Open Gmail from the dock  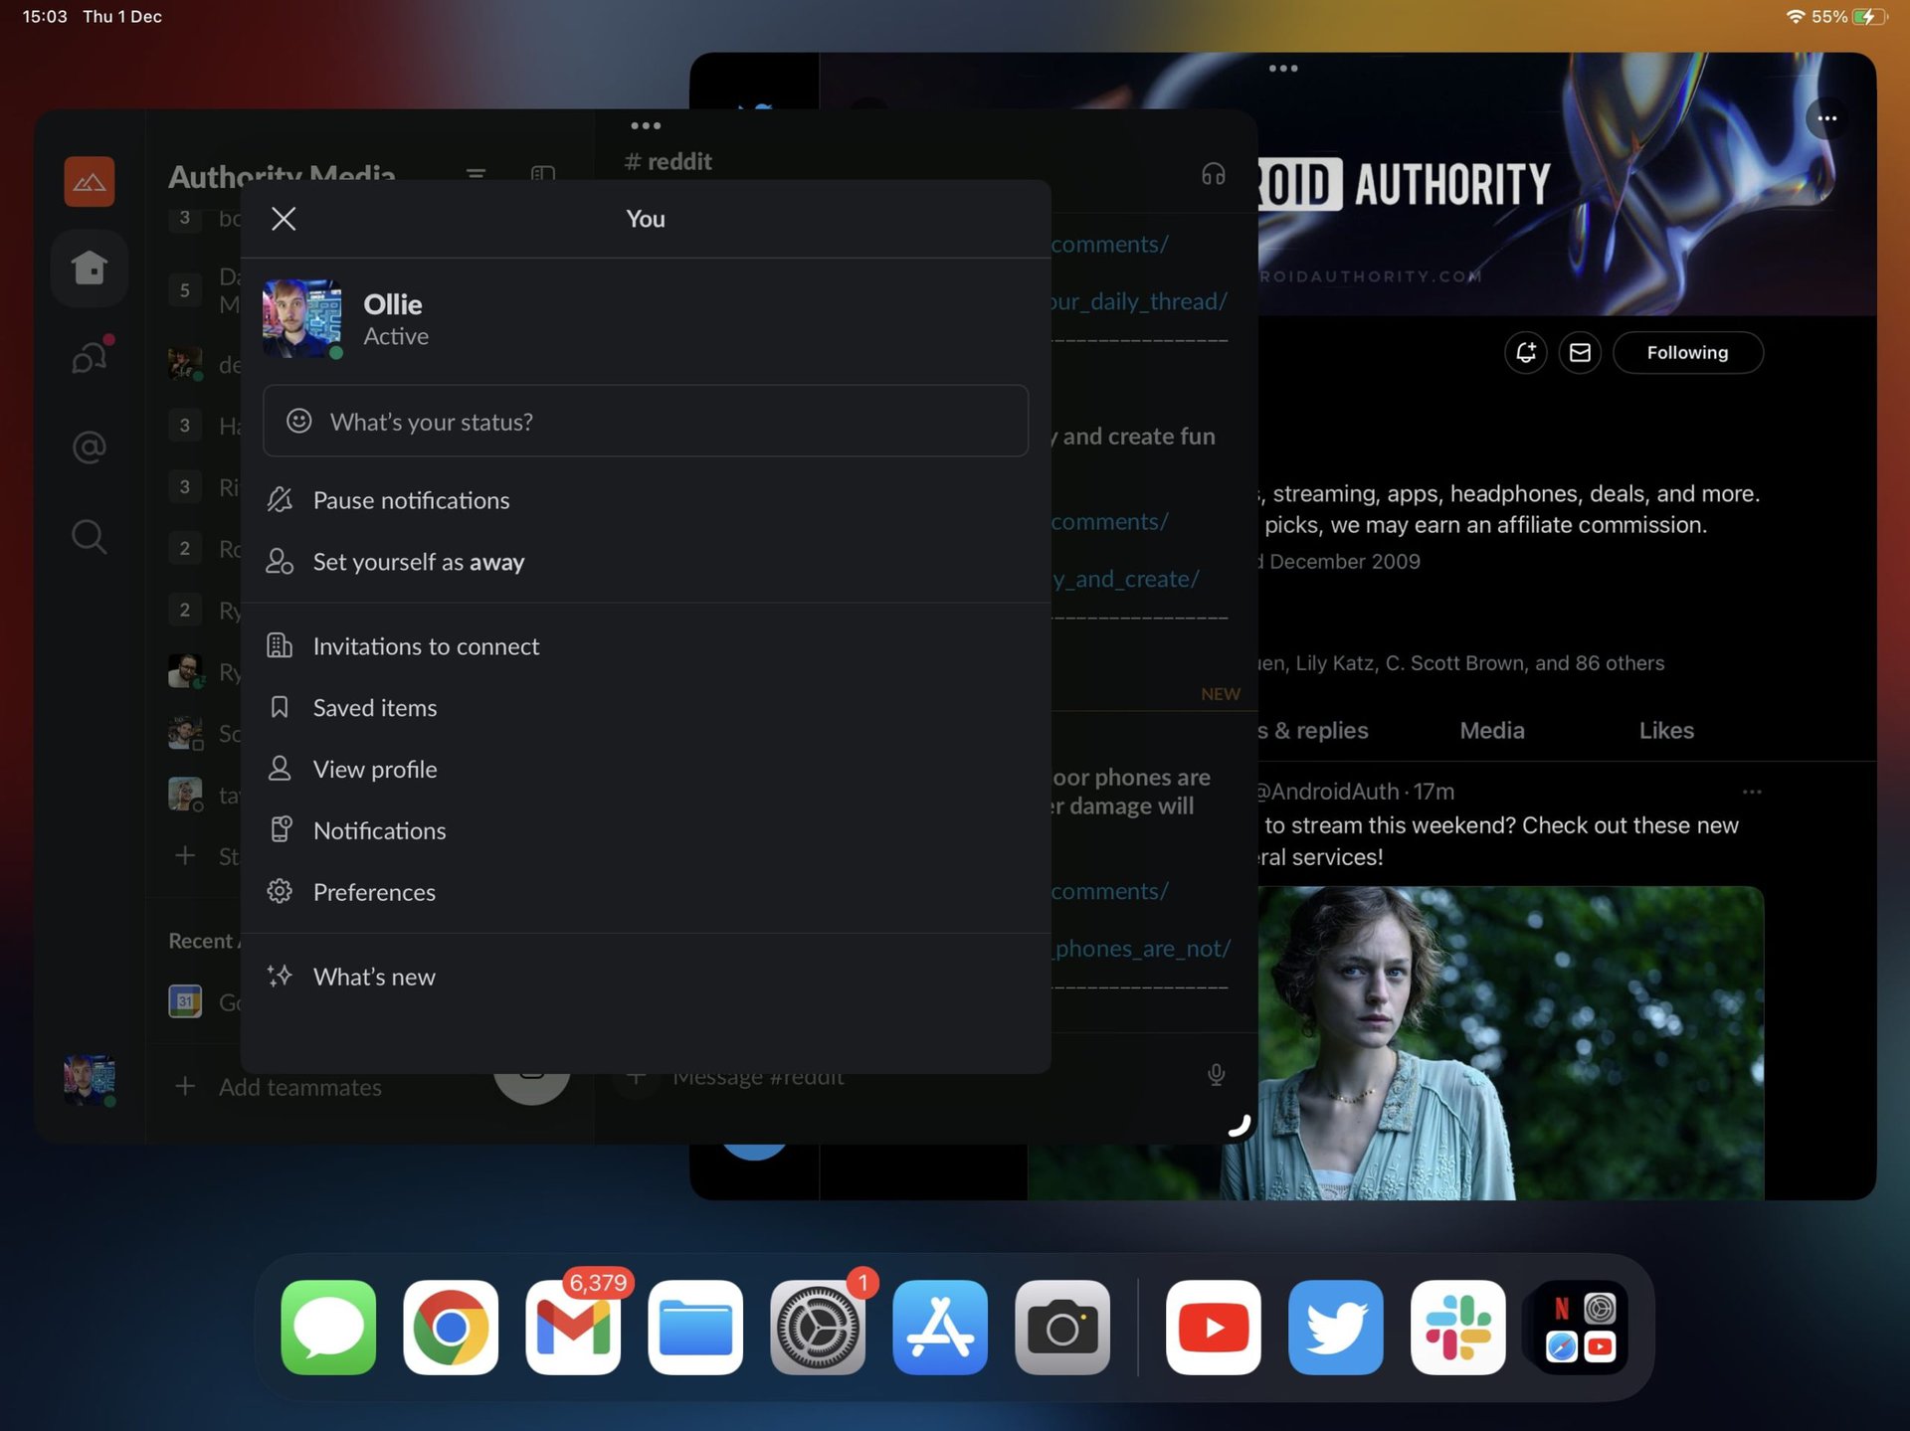click(x=573, y=1327)
